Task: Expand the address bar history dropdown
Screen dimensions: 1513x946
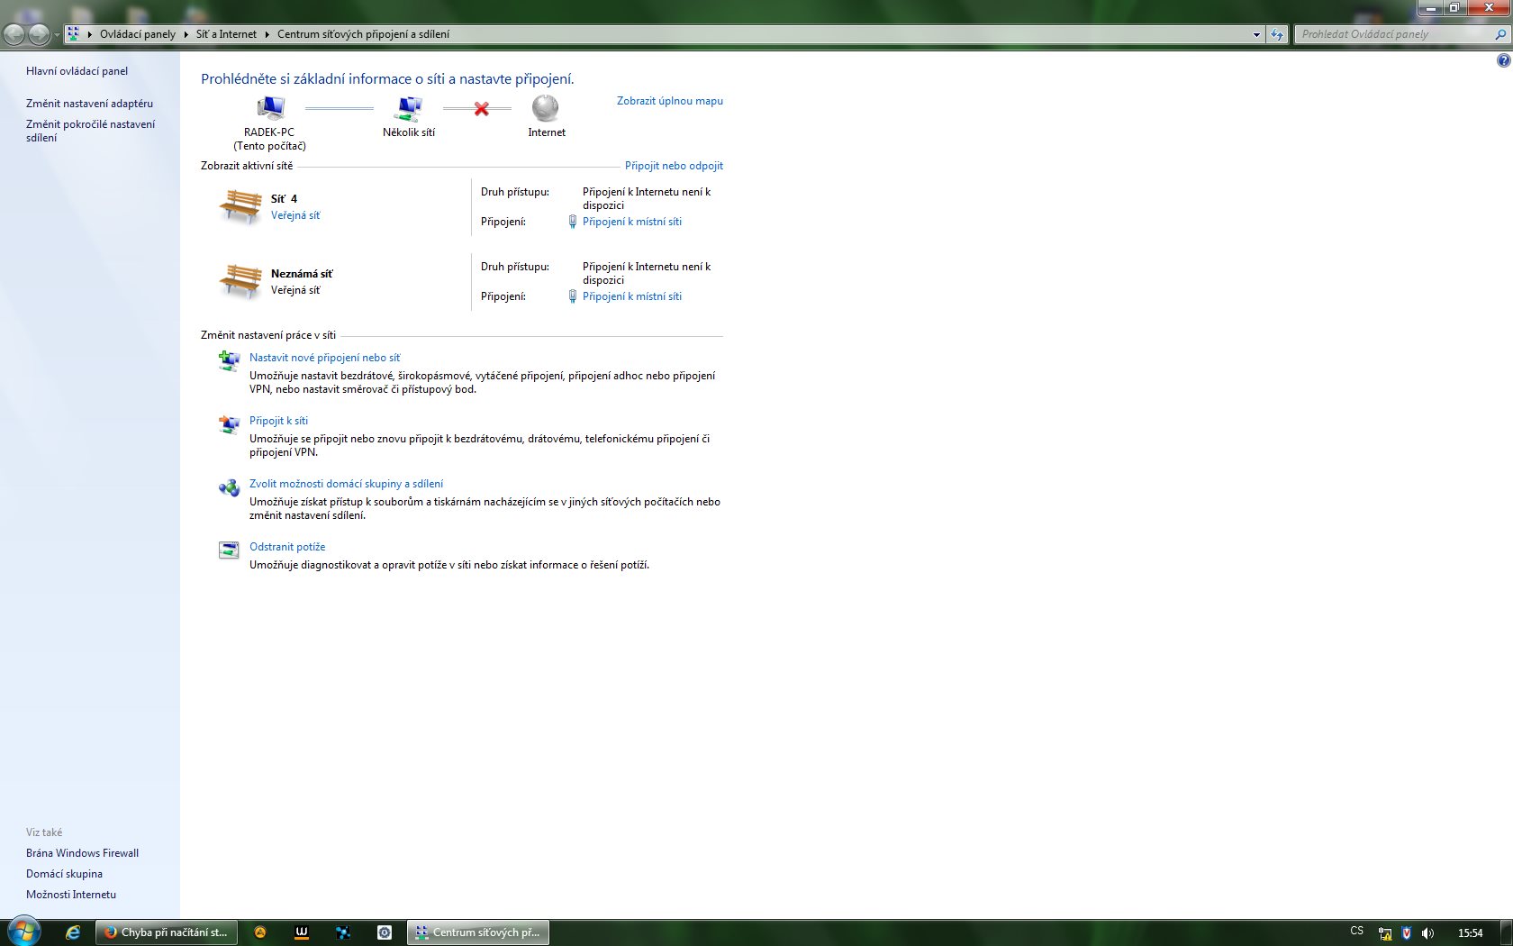Action: (x=1256, y=34)
